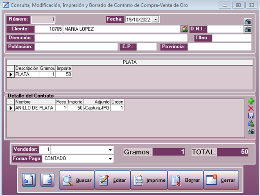Click the .Captura.JPG attachment cell

[x=97, y=108]
